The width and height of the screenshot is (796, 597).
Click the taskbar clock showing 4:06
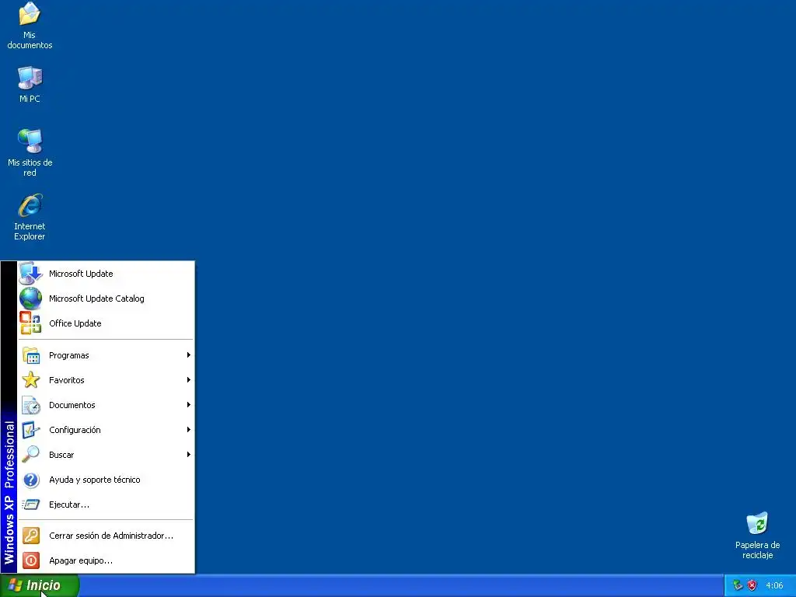click(x=774, y=585)
